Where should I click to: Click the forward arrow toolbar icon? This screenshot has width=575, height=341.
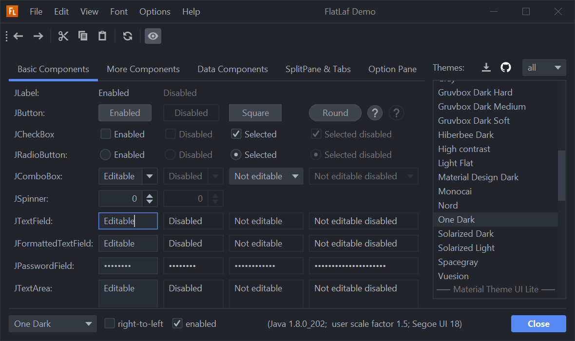[x=38, y=36]
